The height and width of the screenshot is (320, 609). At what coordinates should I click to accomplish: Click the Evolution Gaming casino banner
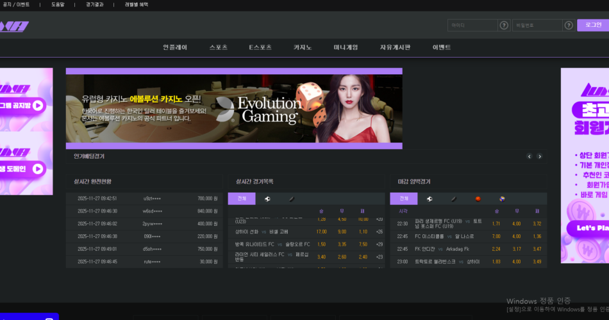pos(234,108)
